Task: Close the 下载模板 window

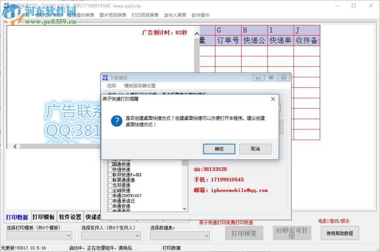Action: [283, 78]
